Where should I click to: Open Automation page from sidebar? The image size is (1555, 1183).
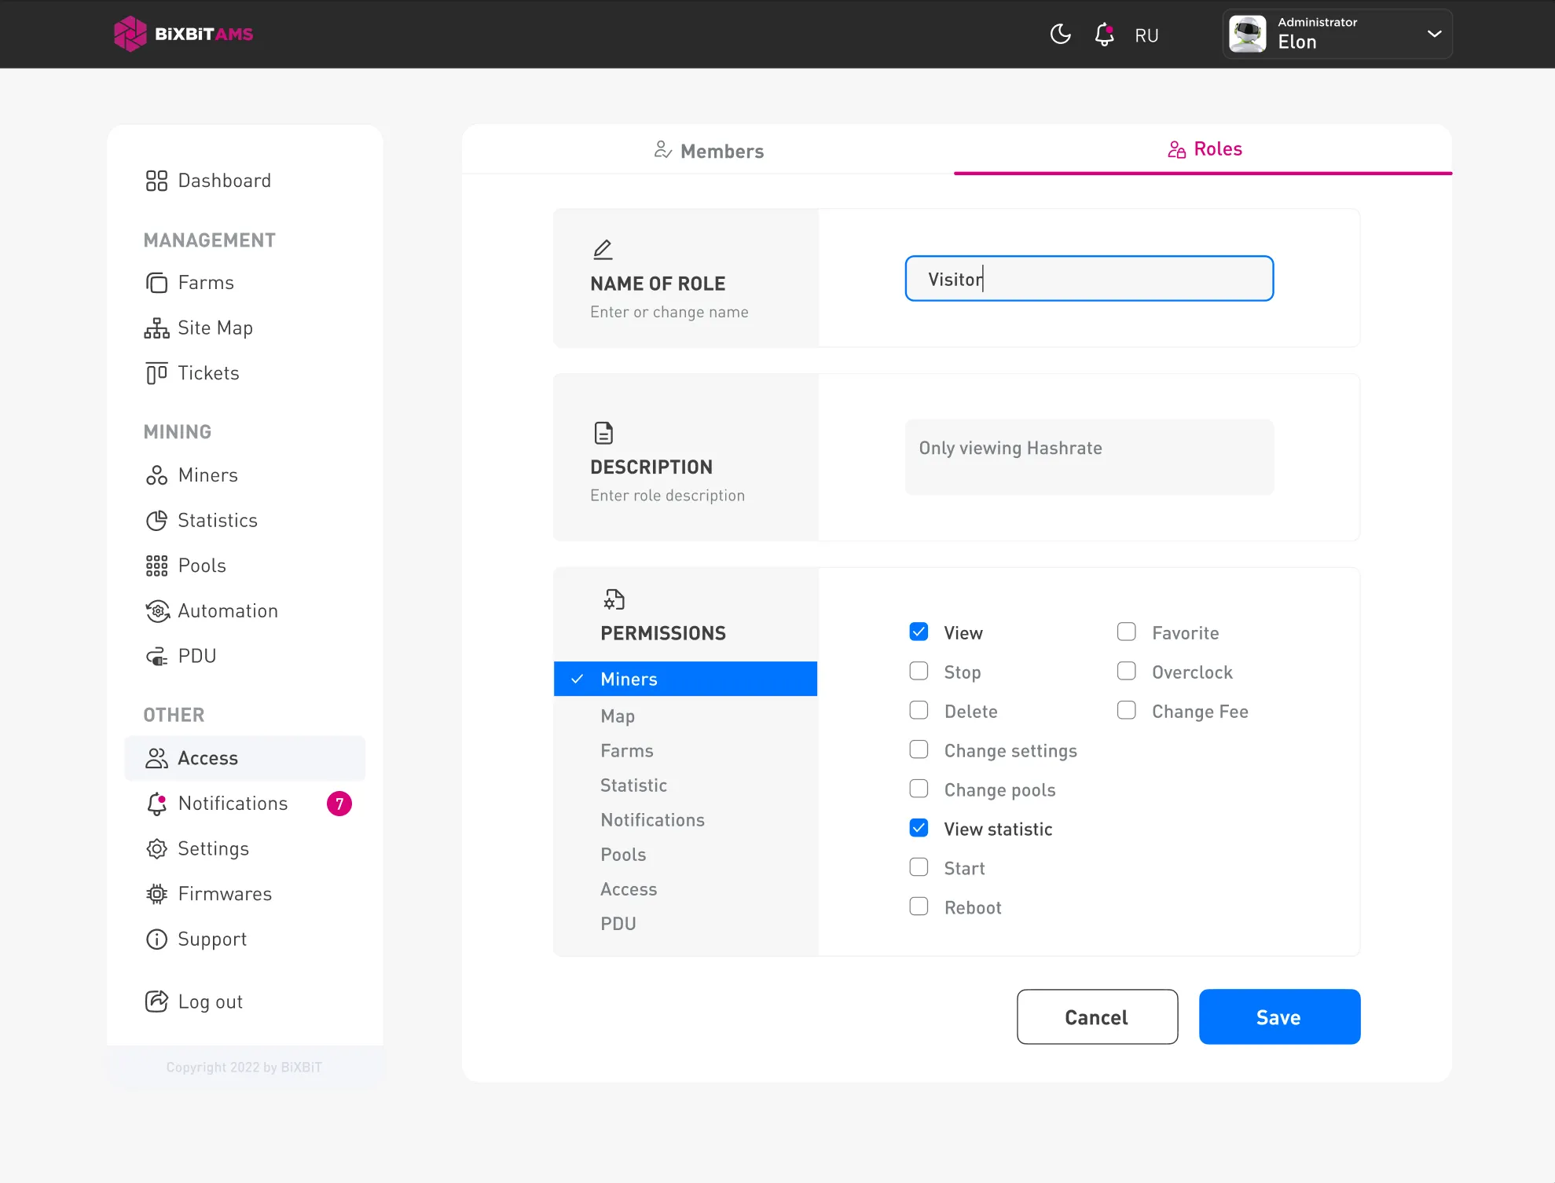click(x=212, y=611)
